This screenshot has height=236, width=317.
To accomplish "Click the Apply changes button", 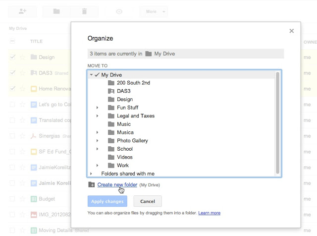I will pos(107,201).
